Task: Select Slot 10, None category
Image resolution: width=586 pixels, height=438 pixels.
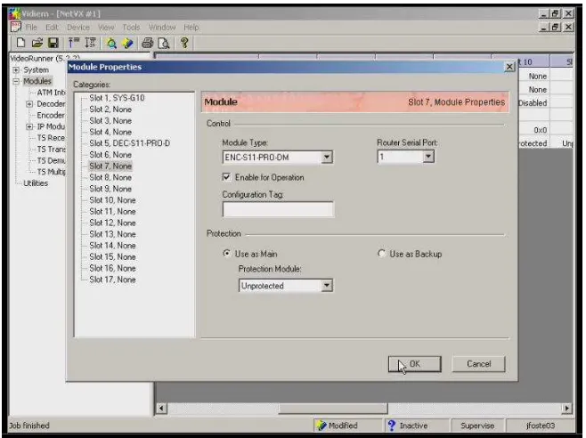Action: [112, 200]
